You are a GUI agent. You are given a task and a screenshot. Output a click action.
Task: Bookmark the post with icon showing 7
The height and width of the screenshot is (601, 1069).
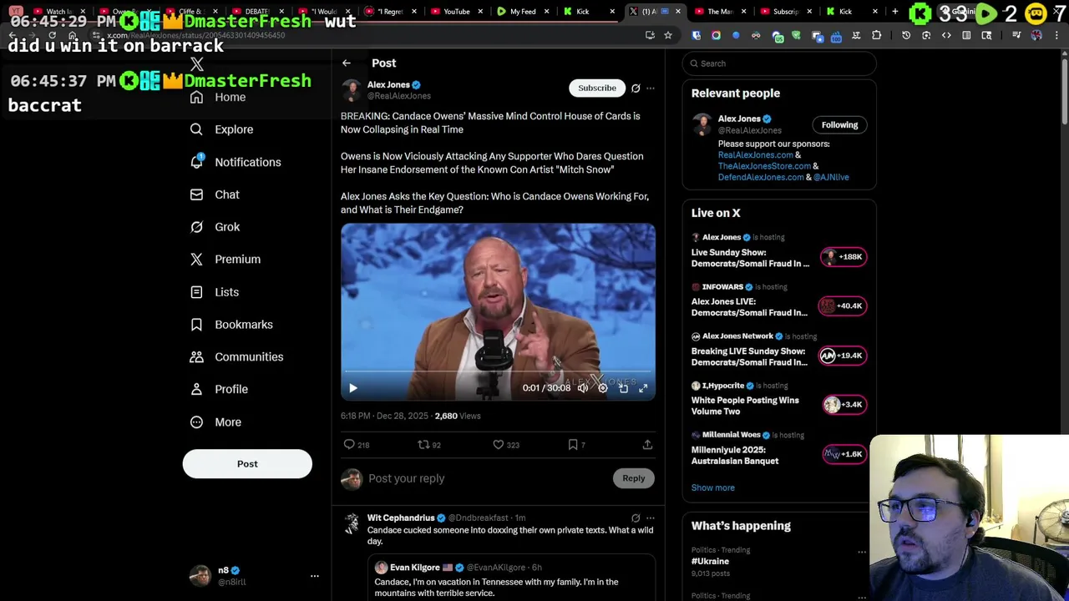click(x=576, y=445)
